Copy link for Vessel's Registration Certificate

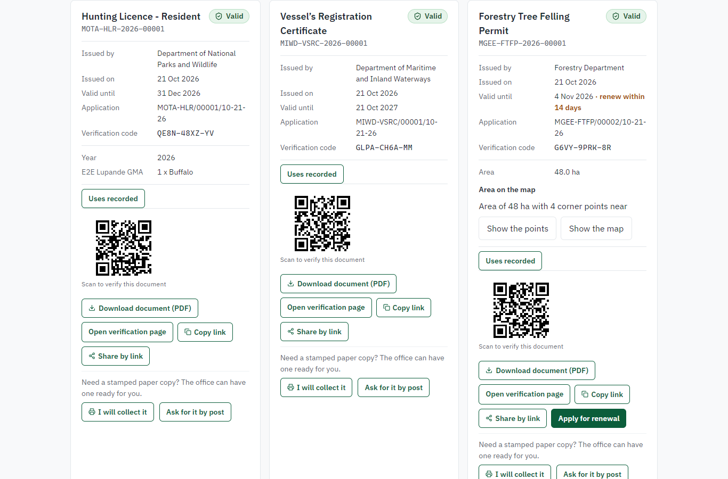[403, 308]
